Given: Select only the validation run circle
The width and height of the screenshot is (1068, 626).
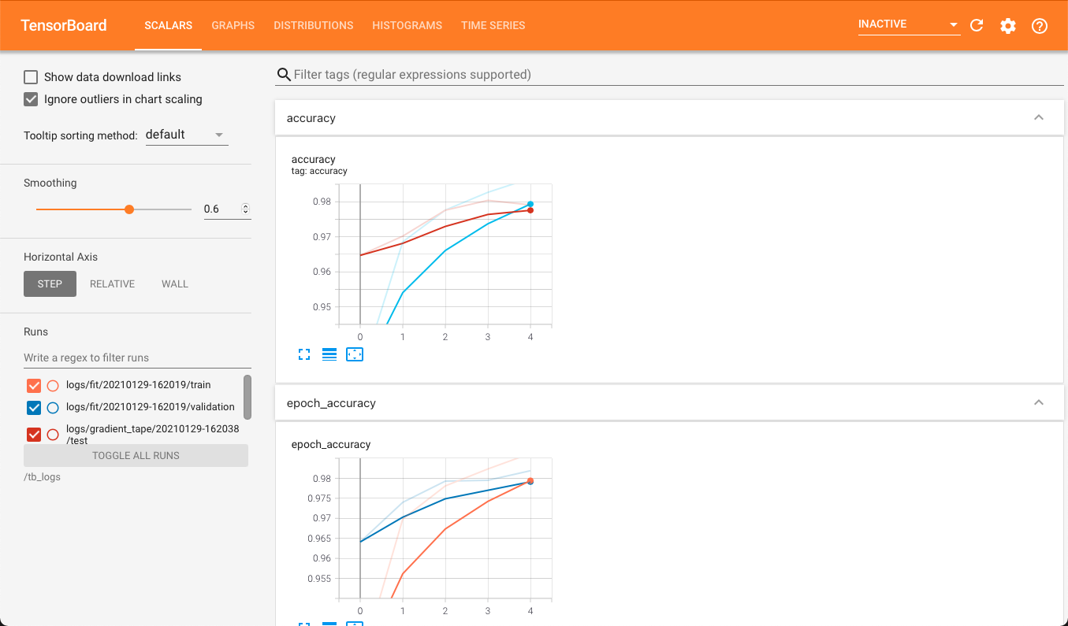Looking at the screenshot, I should tap(53, 408).
